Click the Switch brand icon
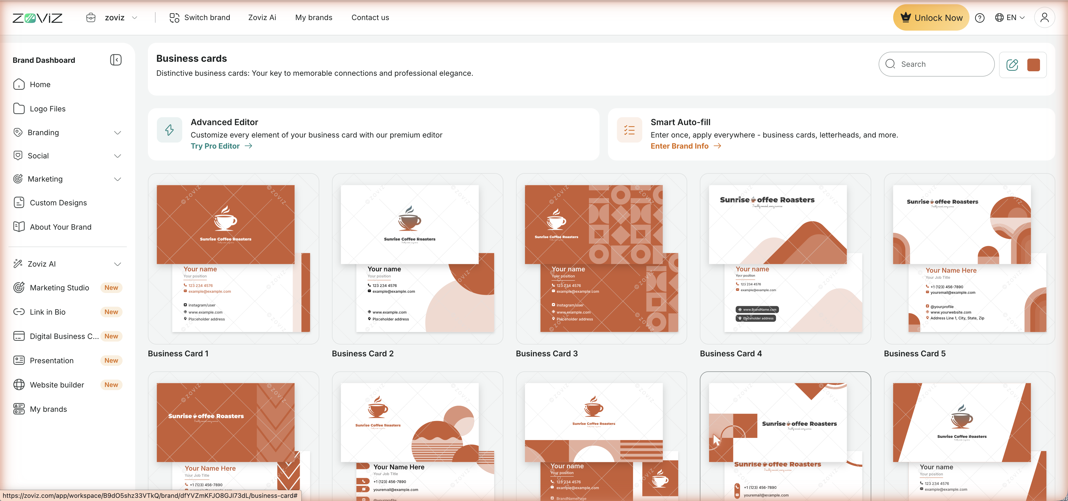 tap(174, 18)
